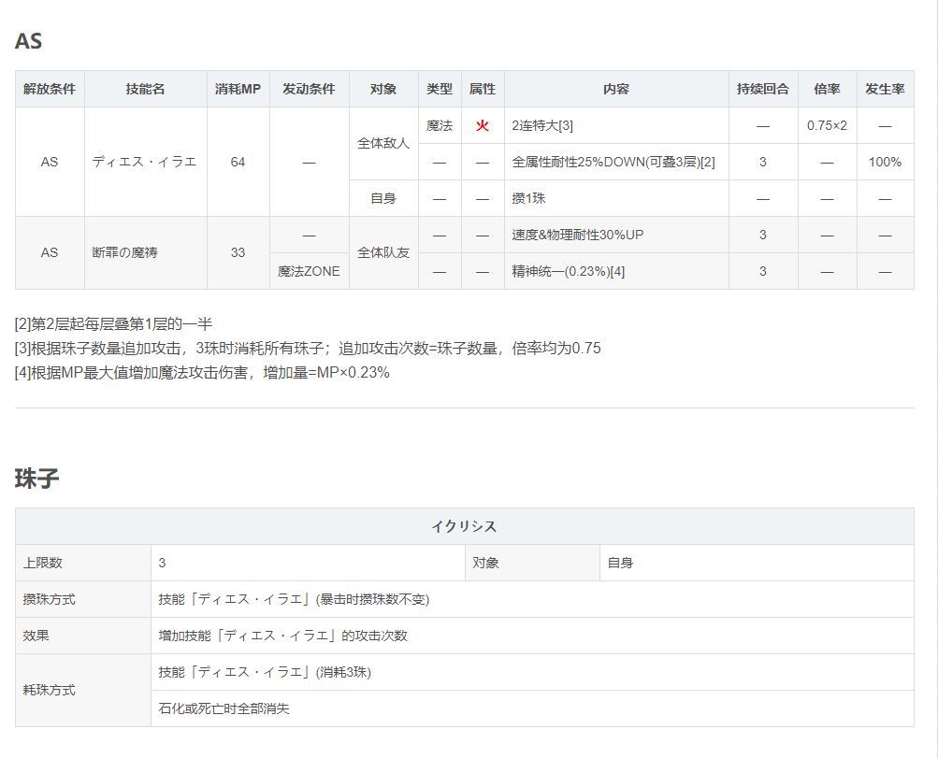The image size is (938, 758).
Task: Click the 64 MP cost cell
Action: pyautogui.click(x=238, y=162)
